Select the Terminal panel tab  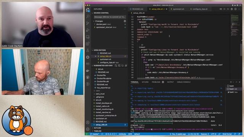tap(135, 82)
